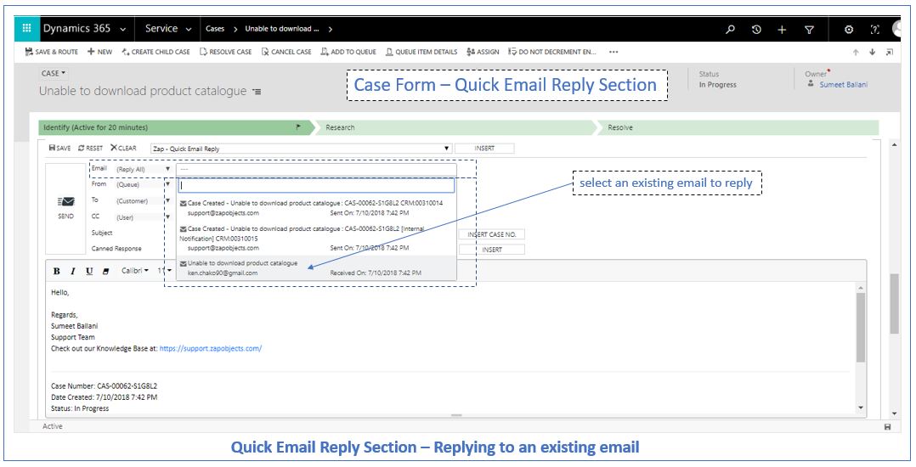Click the help question mark icon
Screen dimensions: 916x467
pyautogui.click(x=874, y=29)
